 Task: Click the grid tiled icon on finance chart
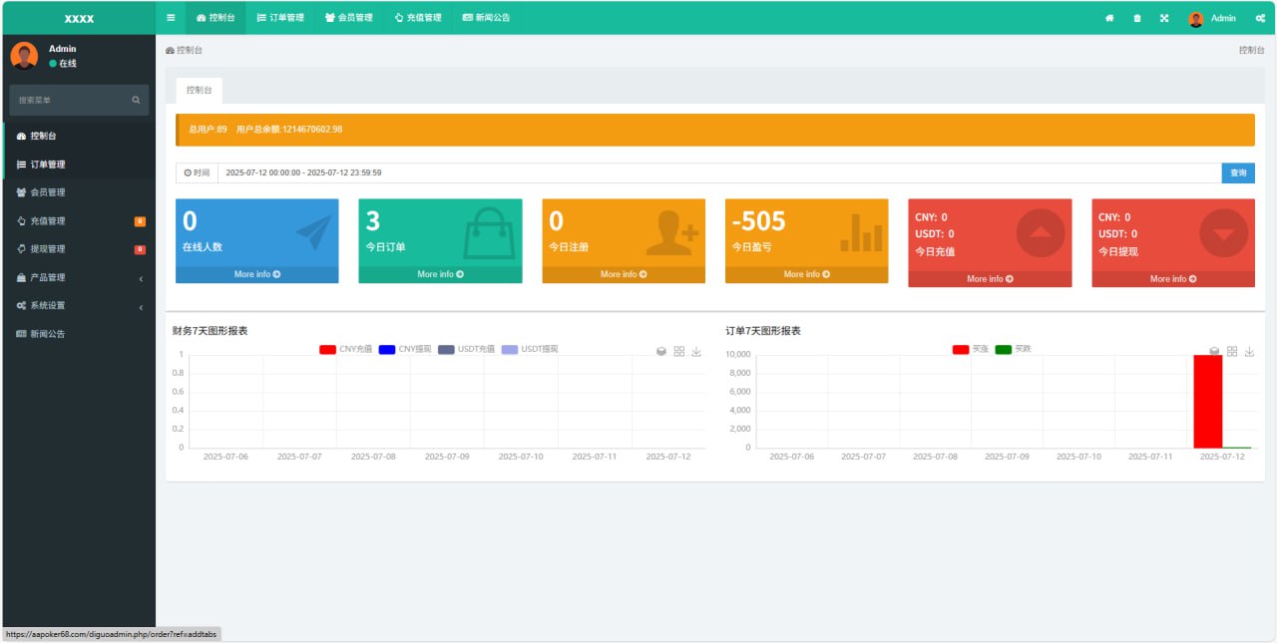tap(678, 351)
